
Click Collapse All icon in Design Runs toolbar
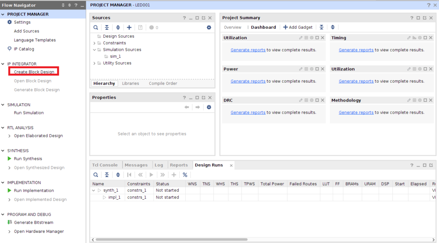(x=107, y=175)
